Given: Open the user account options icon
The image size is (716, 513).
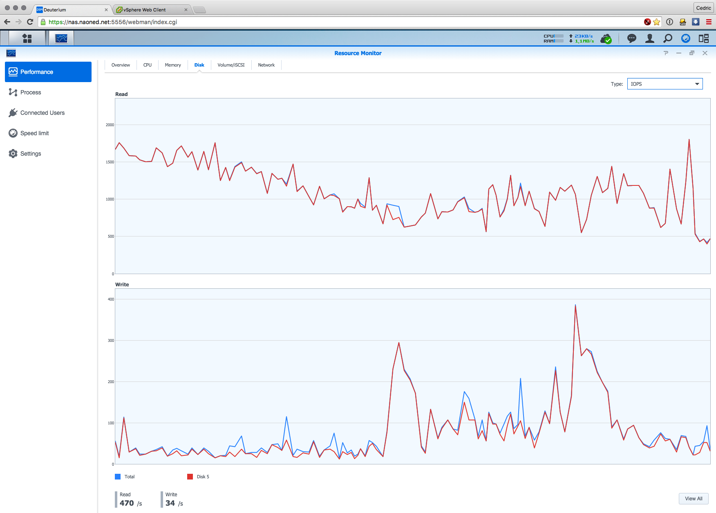Looking at the screenshot, I should click(x=649, y=38).
